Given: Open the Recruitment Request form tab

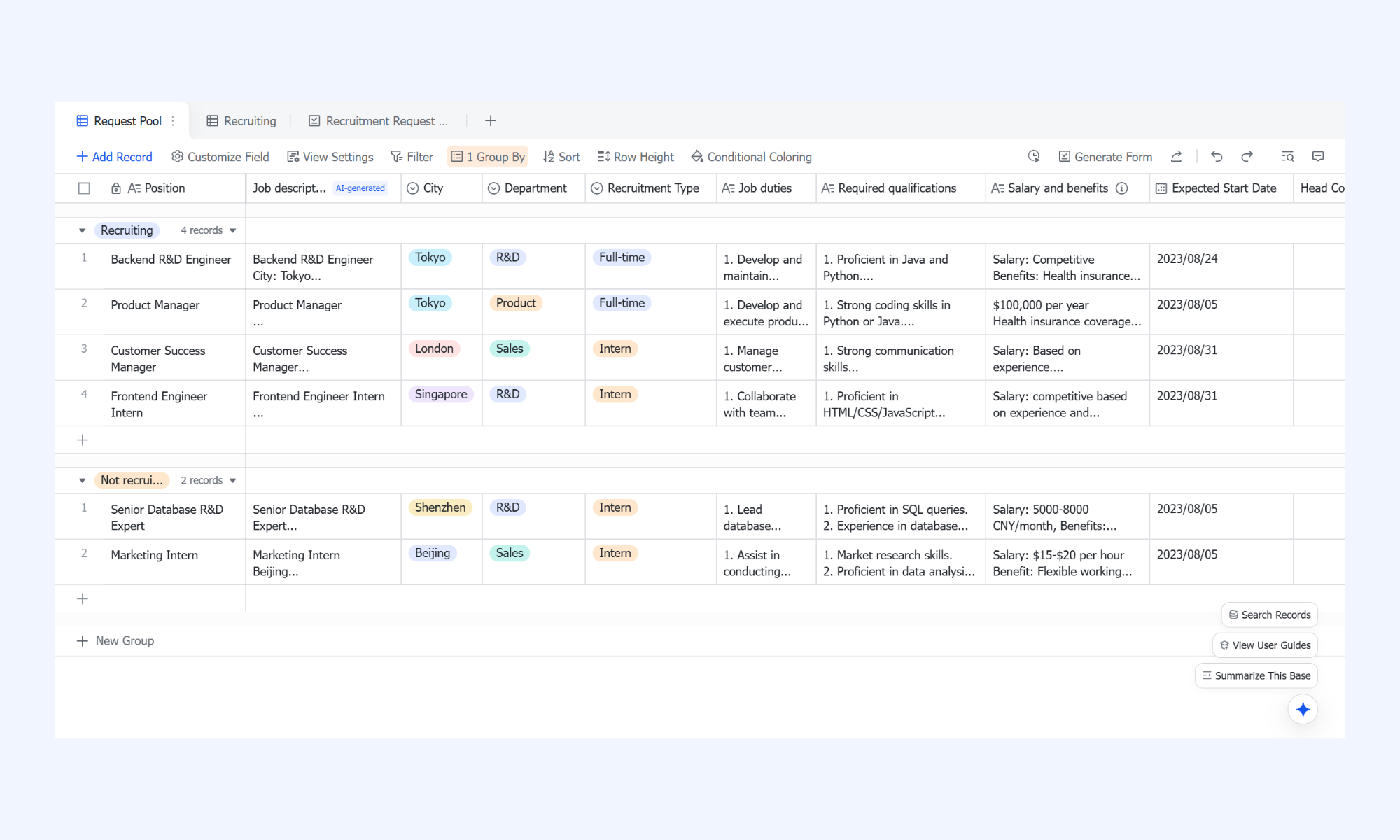Looking at the screenshot, I should click(x=379, y=121).
